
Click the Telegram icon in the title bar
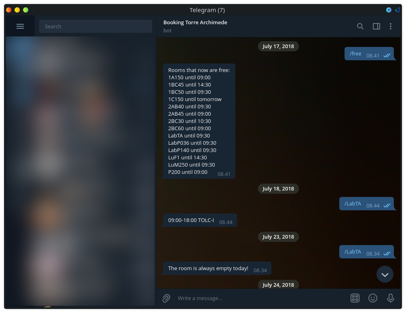[x=397, y=10]
